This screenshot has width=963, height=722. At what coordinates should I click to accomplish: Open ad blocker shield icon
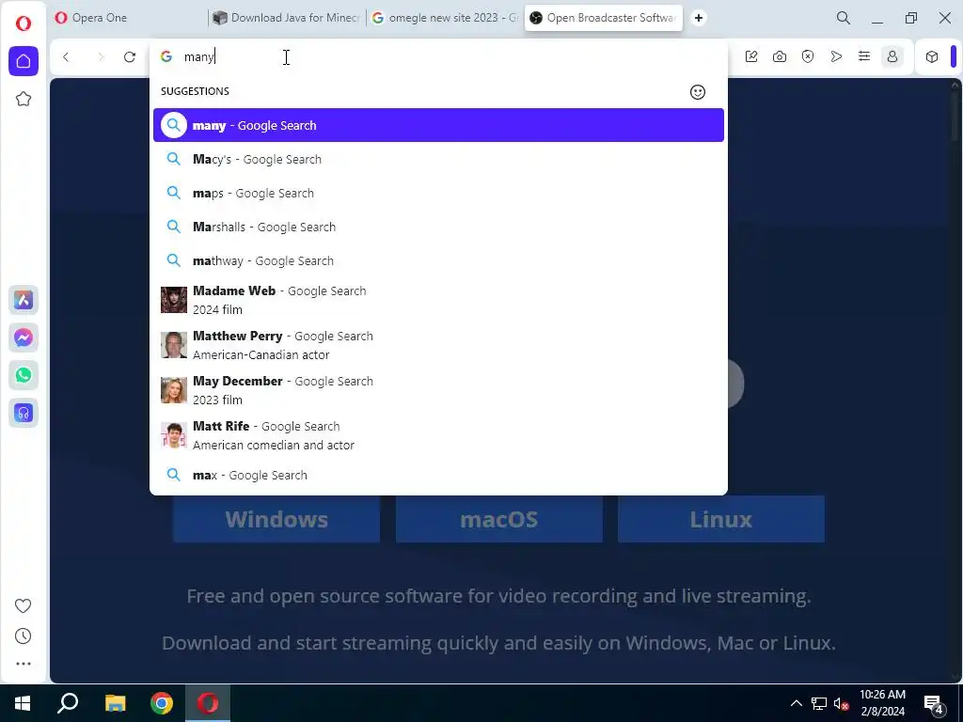[x=808, y=57]
